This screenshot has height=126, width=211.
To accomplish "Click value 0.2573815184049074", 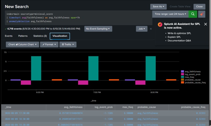I will (71, 113).
